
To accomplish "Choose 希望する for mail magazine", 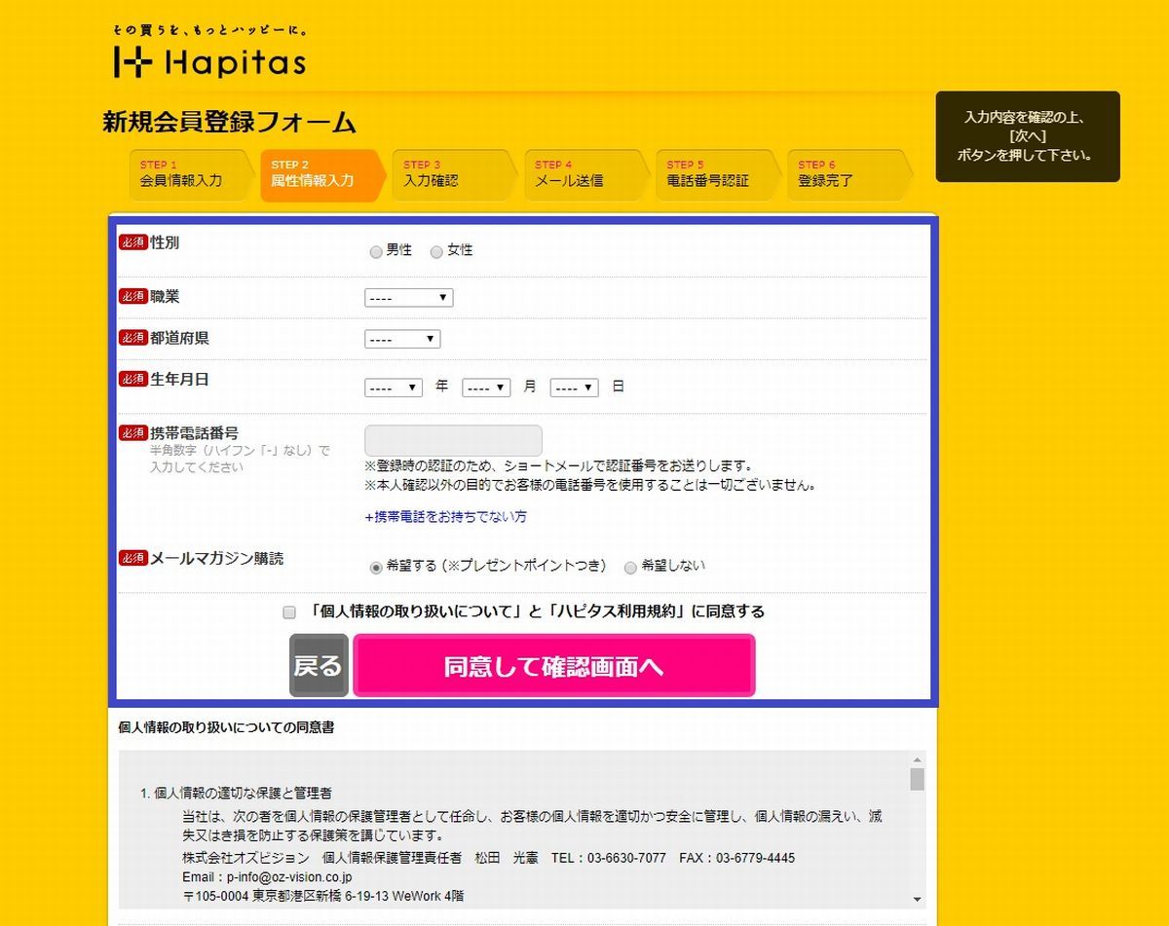I will [x=376, y=568].
